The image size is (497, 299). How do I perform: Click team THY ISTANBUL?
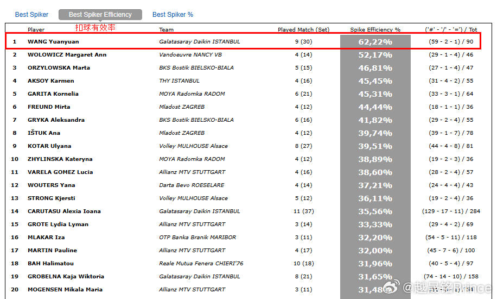pyautogui.click(x=180, y=80)
